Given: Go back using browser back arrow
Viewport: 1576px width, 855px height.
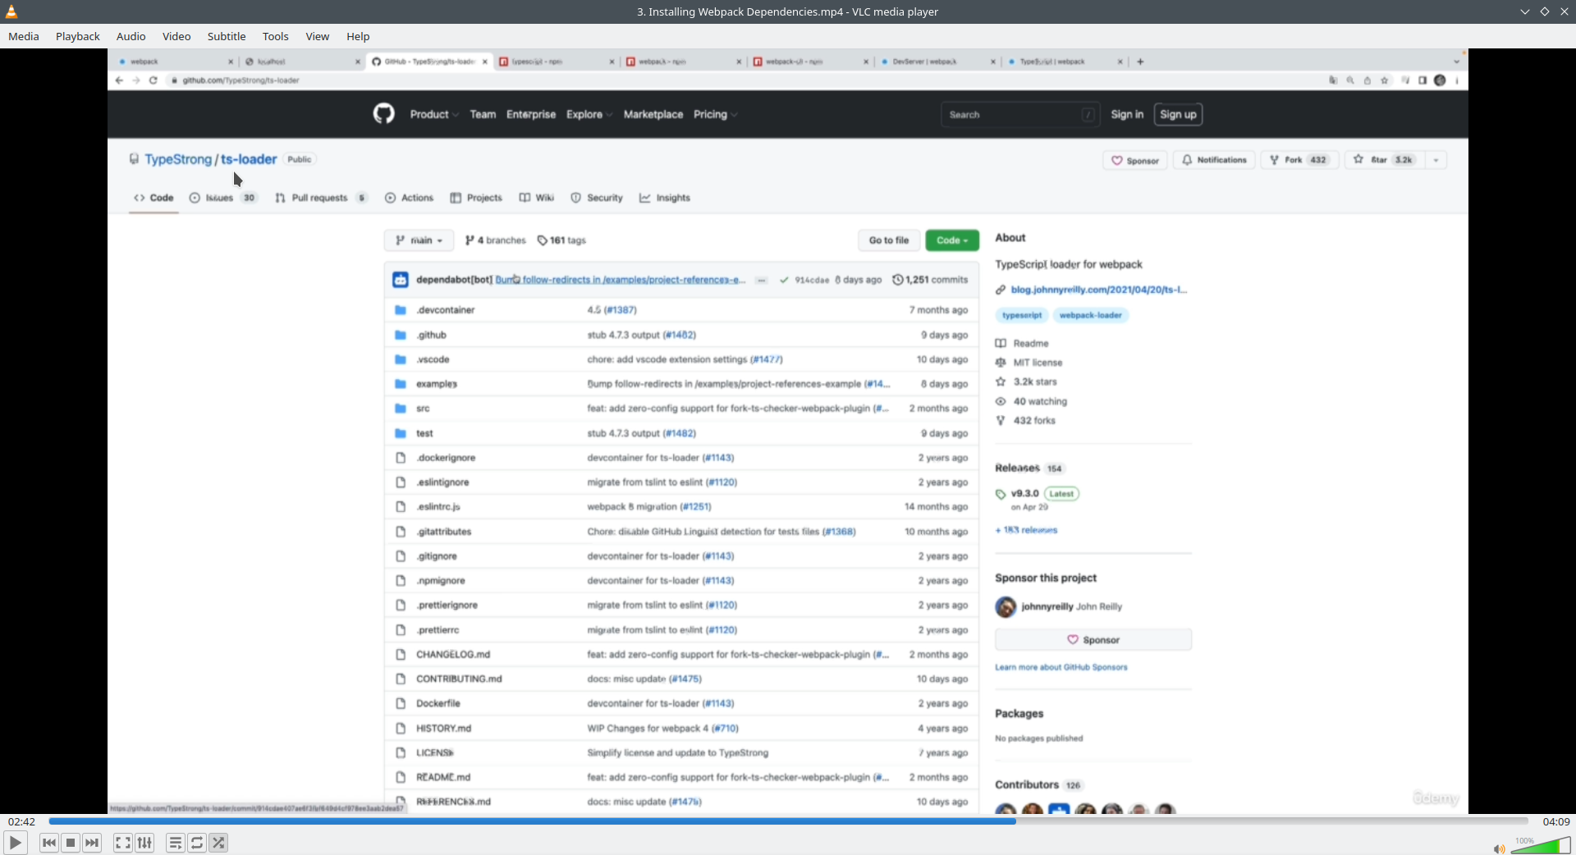Looking at the screenshot, I should coord(119,80).
